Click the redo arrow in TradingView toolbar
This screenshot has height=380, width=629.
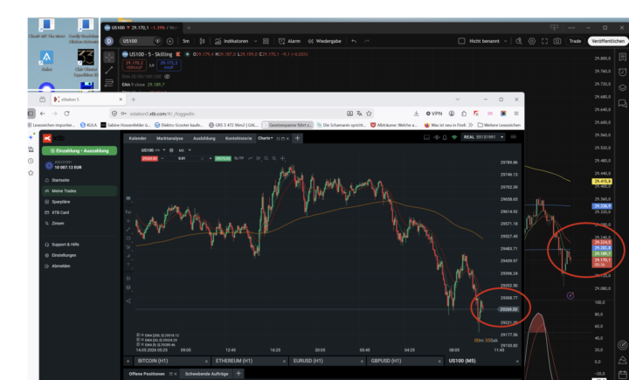click(x=366, y=41)
